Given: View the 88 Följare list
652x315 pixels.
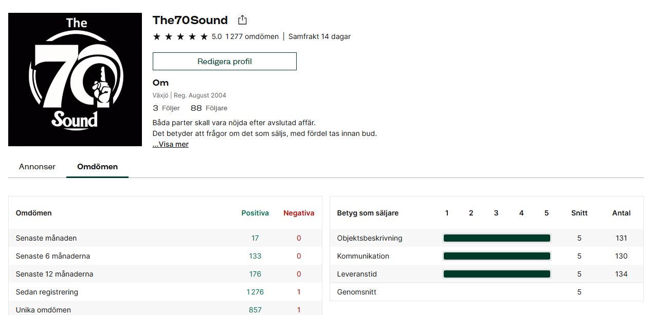Looking at the screenshot, I should click(209, 108).
